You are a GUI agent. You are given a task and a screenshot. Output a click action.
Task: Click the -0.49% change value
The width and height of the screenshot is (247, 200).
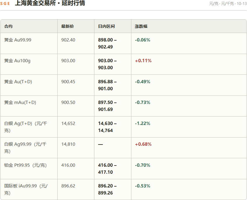pos(142,82)
